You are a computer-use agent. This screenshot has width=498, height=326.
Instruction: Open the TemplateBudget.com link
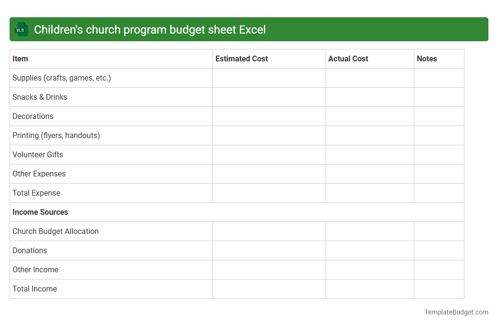click(456, 312)
